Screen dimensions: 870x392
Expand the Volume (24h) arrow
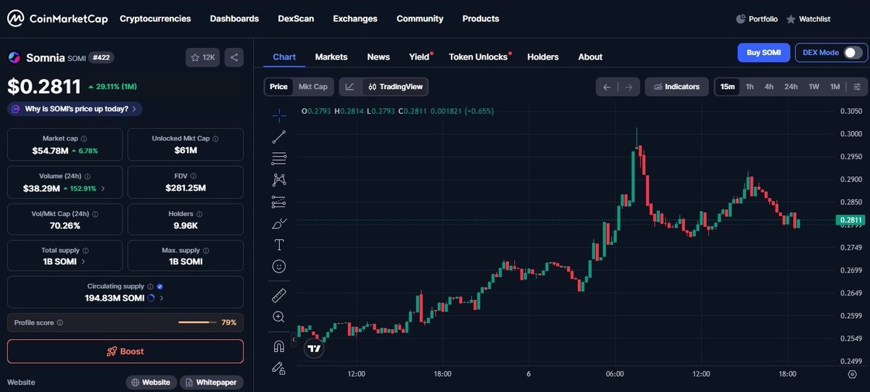coord(102,188)
